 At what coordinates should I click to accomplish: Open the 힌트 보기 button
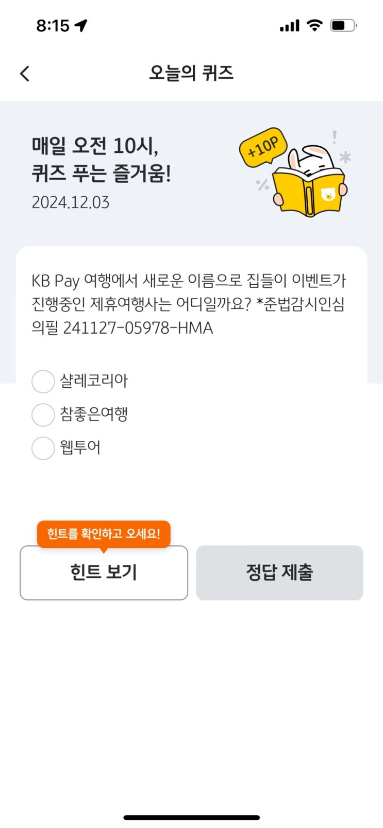pyautogui.click(x=104, y=573)
